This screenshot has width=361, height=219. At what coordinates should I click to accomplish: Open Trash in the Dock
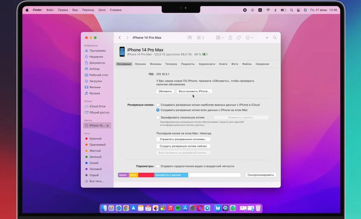coord(258,208)
